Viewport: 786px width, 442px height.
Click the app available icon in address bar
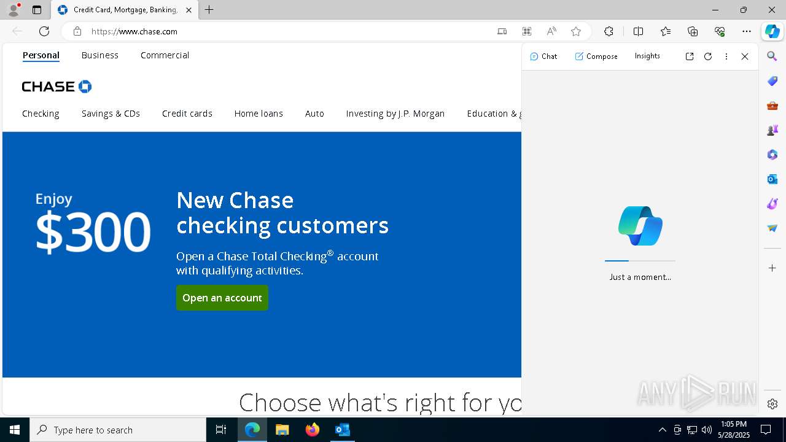(502, 31)
